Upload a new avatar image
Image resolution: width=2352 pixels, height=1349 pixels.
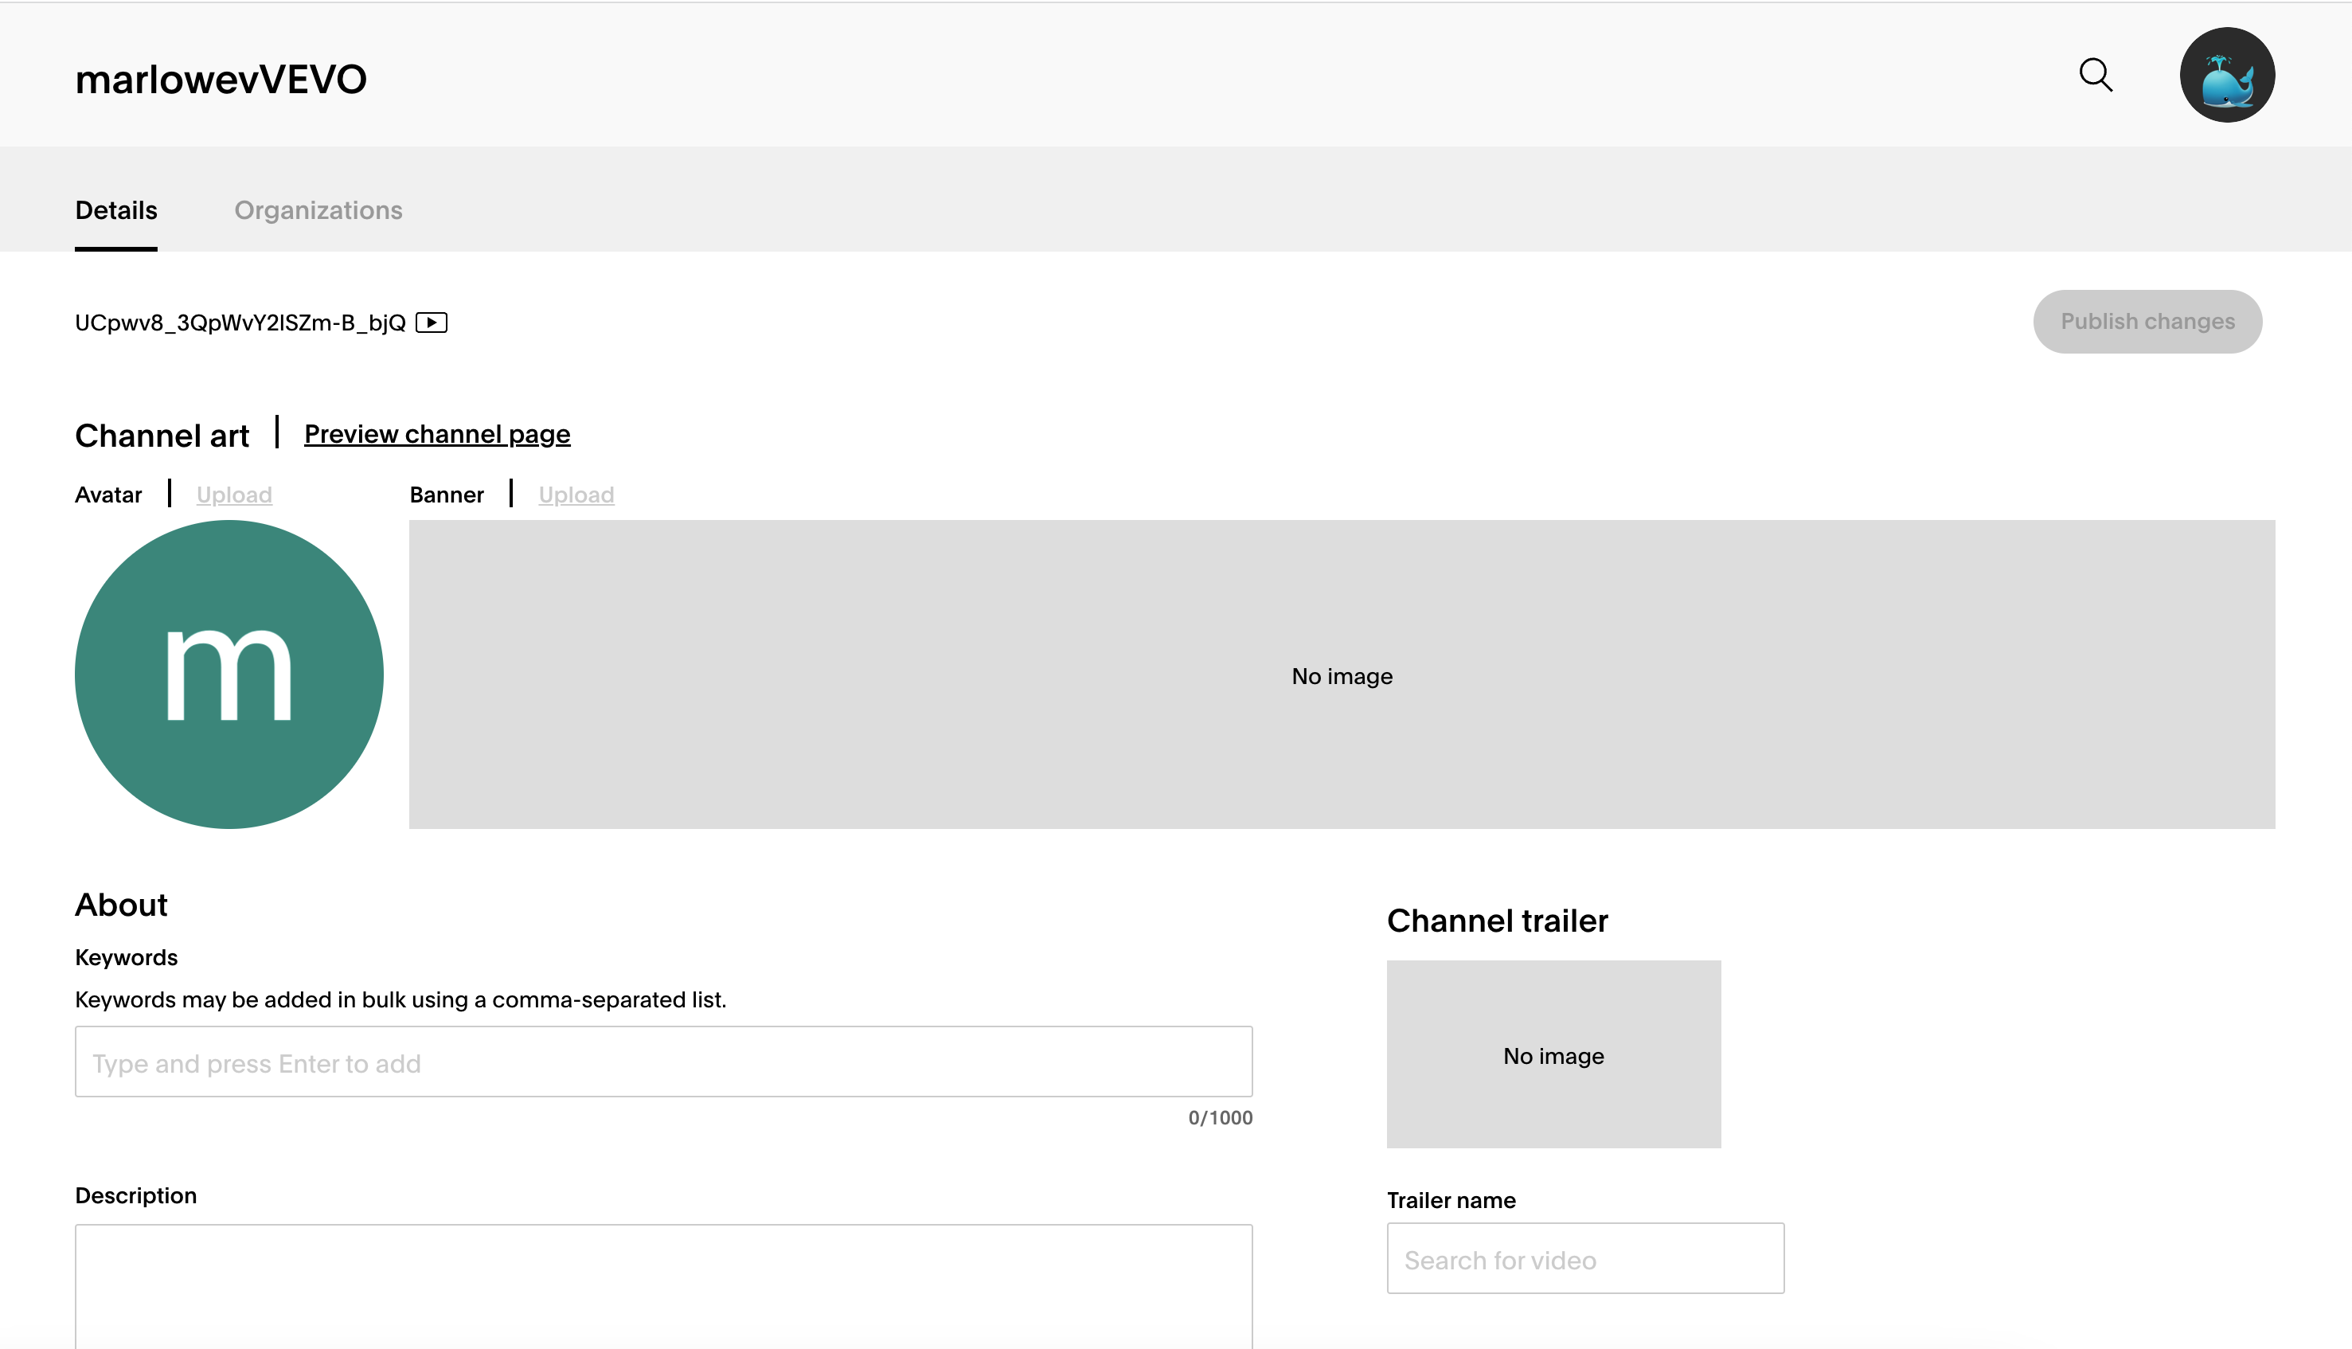[233, 495]
